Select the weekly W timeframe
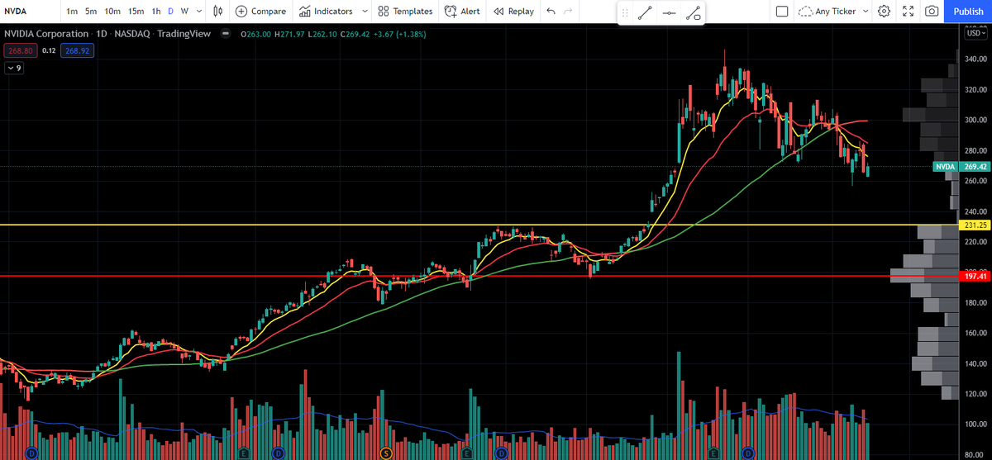Screen dimensions: 992x460 click(184, 12)
